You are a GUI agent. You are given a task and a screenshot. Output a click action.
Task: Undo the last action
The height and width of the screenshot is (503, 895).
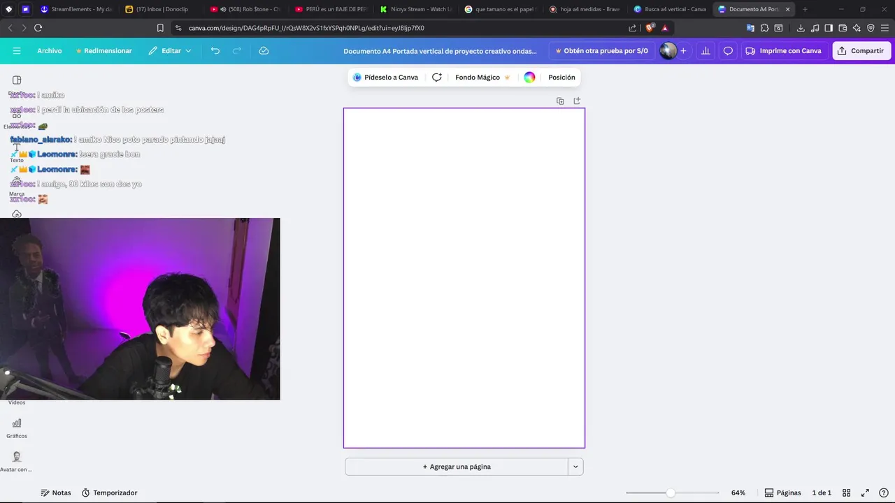[215, 51]
